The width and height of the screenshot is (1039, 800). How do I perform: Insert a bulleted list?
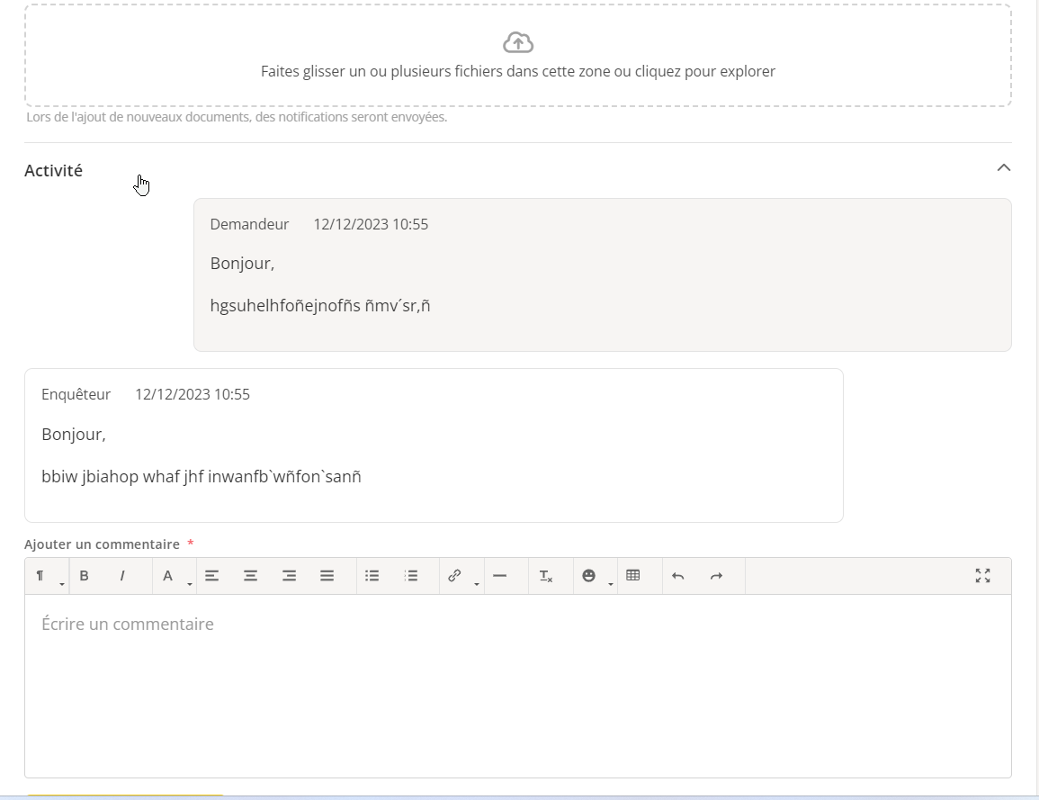[372, 575]
